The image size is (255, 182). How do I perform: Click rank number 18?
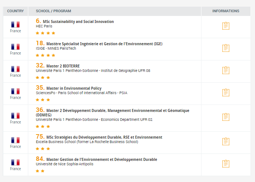click(40, 43)
